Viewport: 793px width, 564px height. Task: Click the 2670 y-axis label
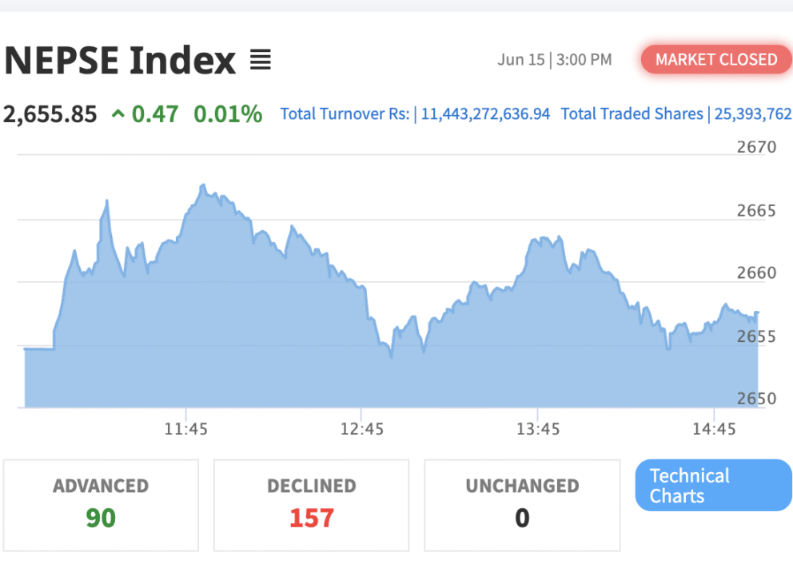point(756,147)
